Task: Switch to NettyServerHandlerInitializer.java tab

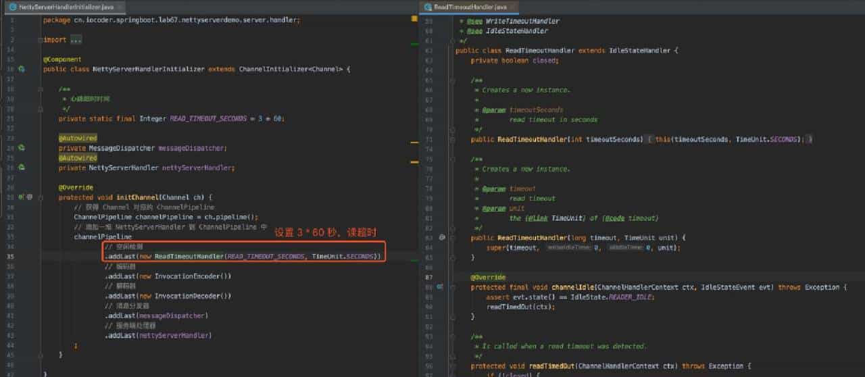Action: pyautogui.click(x=63, y=7)
